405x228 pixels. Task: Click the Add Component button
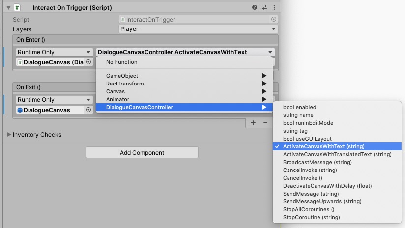click(142, 153)
